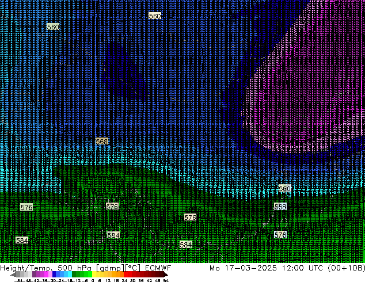
Task: Click the leftmost 576 contour label
Action: pos(26,207)
